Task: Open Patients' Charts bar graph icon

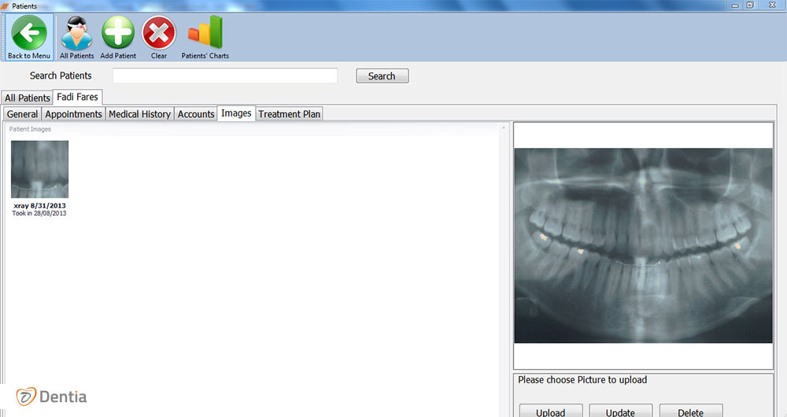Action: [x=205, y=34]
